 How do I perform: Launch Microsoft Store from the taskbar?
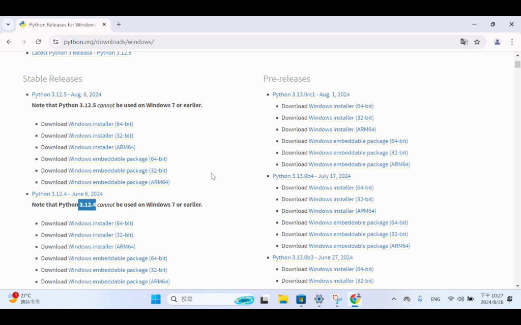coord(301,299)
